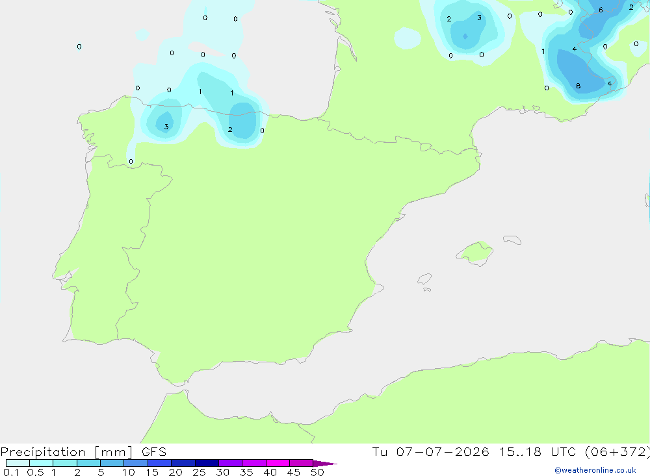
Task: Click the '8' precipitation value on the map
Action: (x=578, y=86)
